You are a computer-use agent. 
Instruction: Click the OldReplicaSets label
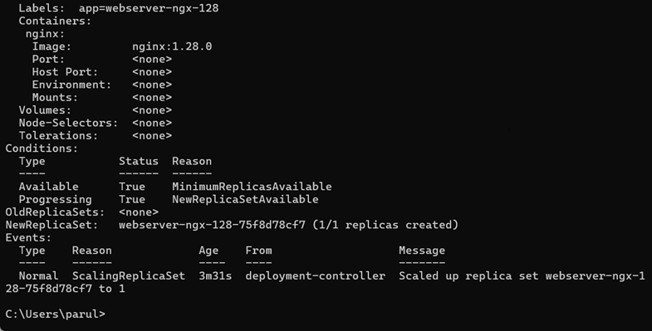[55, 212]
